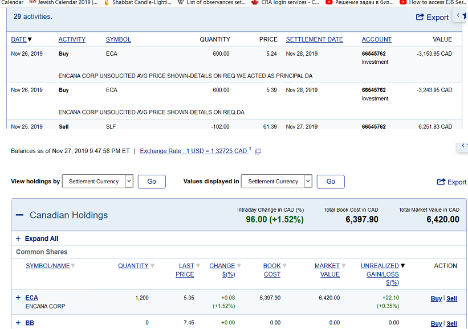This screenshot has width=468, height=329.
Task: Switch to the Shabbat Candle-Lighting browser tab
Action: tap(136, 3)
